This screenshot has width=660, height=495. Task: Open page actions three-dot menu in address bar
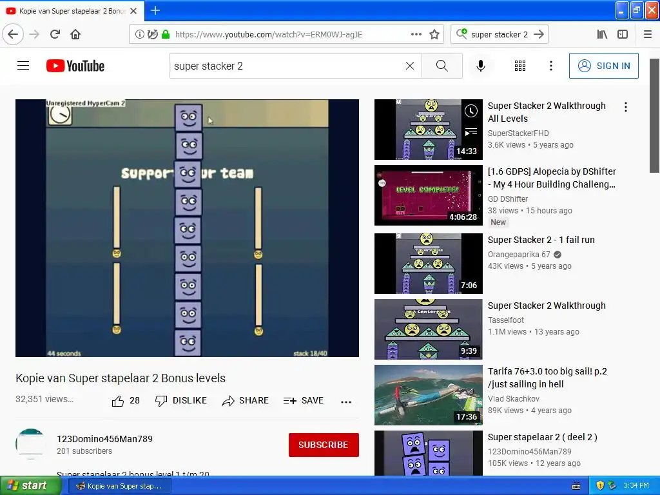pos(416,35)
